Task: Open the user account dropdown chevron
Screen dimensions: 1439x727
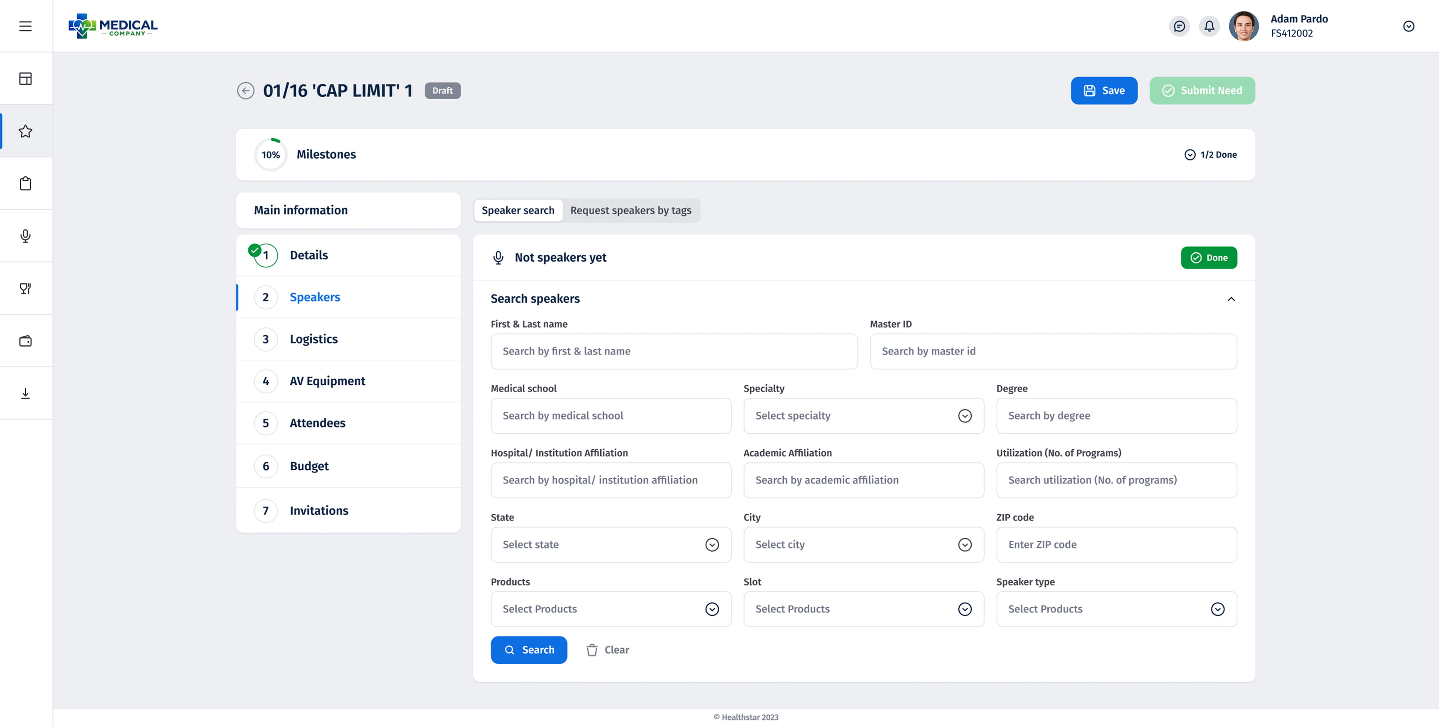Action: [1408, 26]
